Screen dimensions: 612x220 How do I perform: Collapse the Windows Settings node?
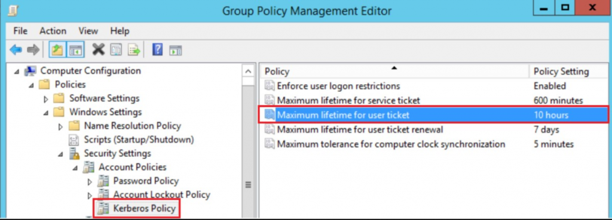point(46,113)
